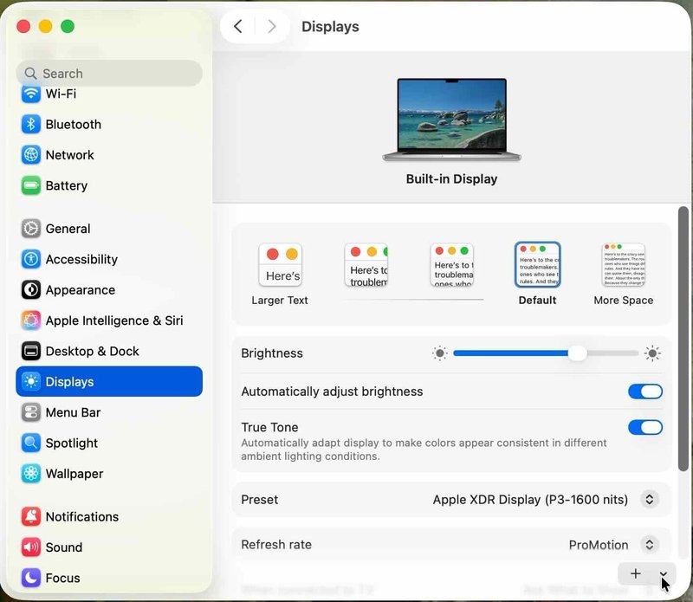Expand the chevron next to plus button
The height and width of the screenshot is (602, 693).
(x=663, y=573)
